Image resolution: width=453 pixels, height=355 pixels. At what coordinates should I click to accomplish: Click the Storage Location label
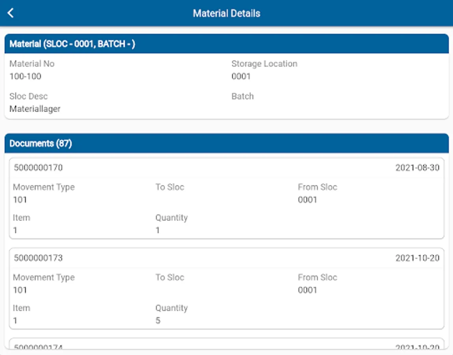pyautogui.click(x=264, y=64)
